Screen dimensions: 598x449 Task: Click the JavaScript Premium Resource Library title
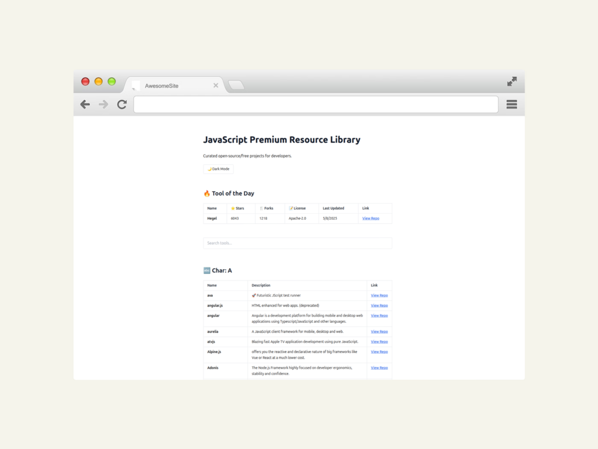click(x=281, y=140)
